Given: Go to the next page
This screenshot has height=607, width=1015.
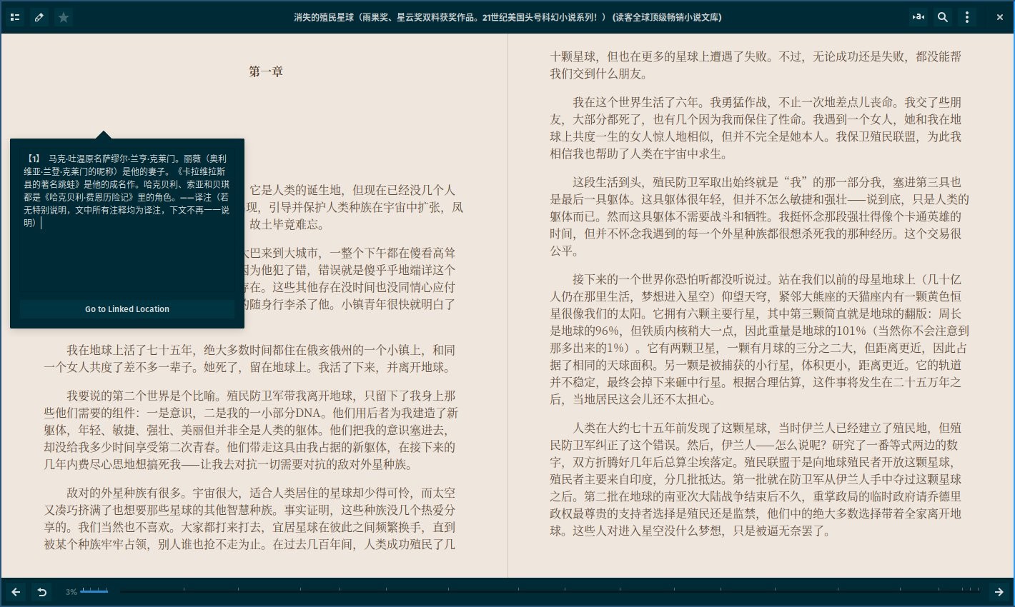Looking at the screenshot, I should [999, 591].
